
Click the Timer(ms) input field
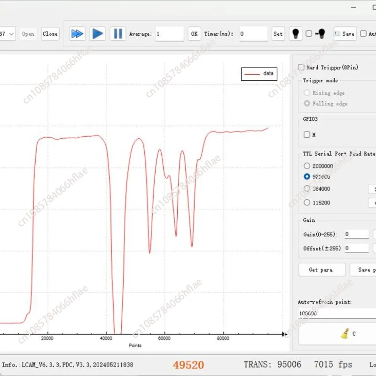(253, 34)
